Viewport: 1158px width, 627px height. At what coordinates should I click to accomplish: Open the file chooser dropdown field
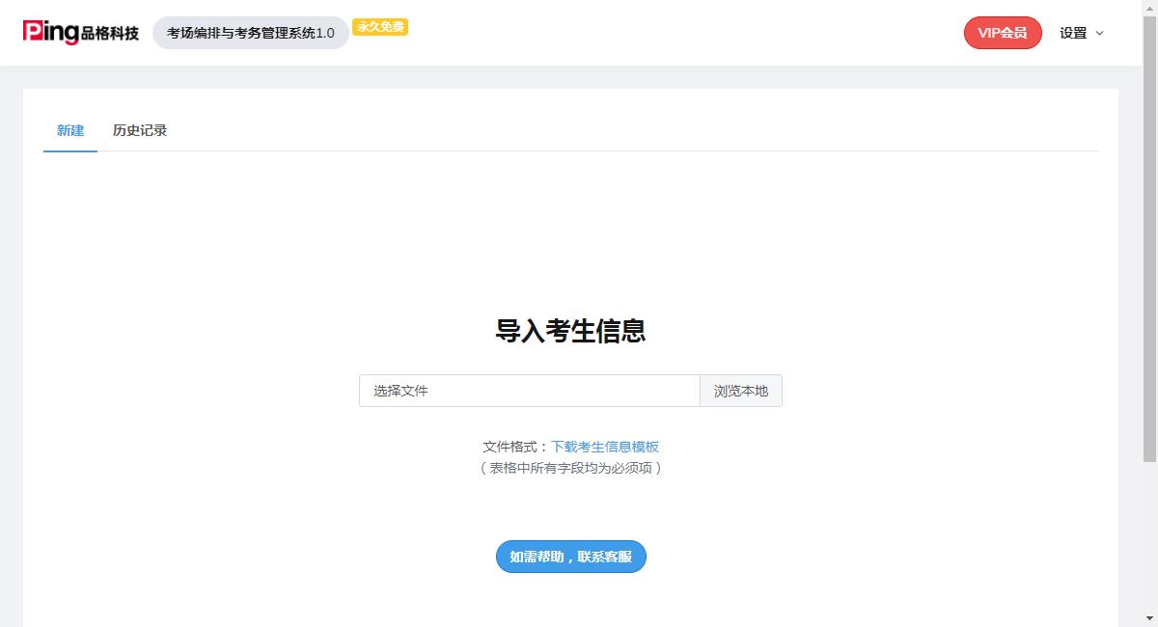(529, 391)
